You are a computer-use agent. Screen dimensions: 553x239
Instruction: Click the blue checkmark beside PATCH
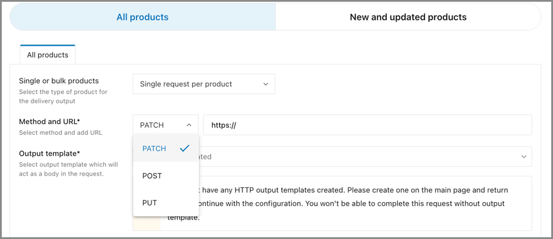[x=184, y=149]
